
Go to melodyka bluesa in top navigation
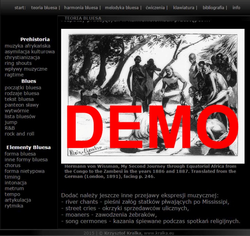point(122,8)
